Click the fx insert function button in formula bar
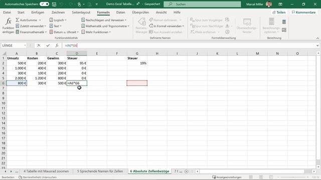Viewport: 321px width, 180px height. coord(57,45)
